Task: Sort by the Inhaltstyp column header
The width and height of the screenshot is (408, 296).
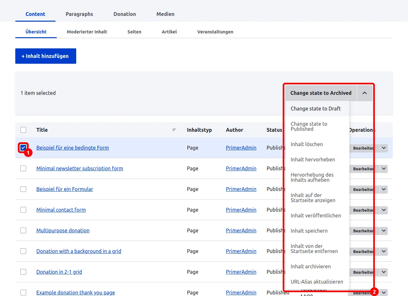Action: coord(199,130)
